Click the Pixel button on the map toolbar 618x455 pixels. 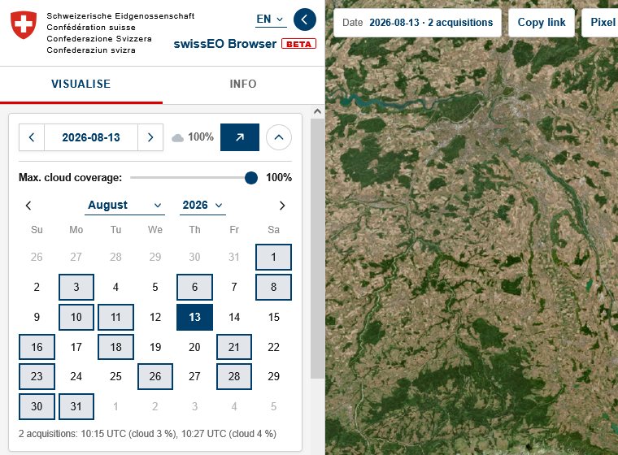(601, 23)
